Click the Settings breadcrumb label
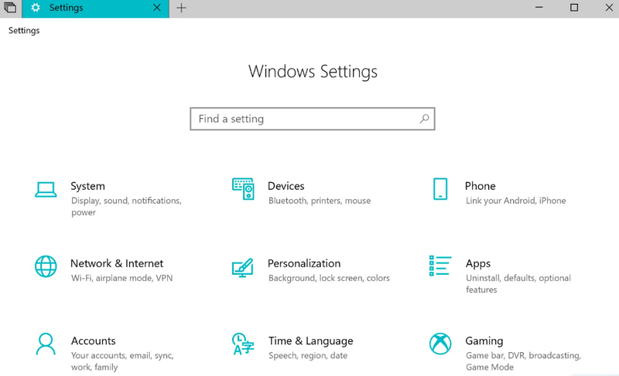The width and height of the screenshot is (619, 376). tap(24, 31)
